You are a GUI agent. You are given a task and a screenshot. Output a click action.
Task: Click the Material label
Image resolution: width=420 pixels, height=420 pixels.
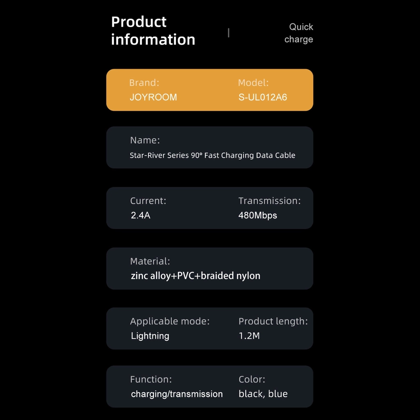150,261
